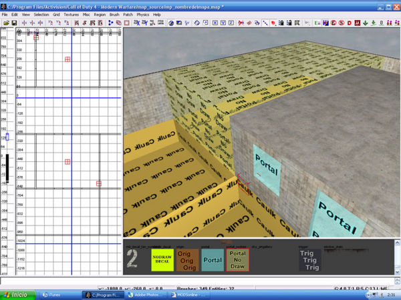Click the overlapping red squares toolbar icon

pos(119,23)
